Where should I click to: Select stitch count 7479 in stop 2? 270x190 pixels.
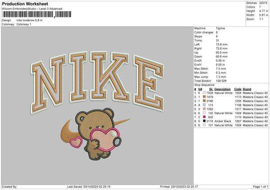210,97
